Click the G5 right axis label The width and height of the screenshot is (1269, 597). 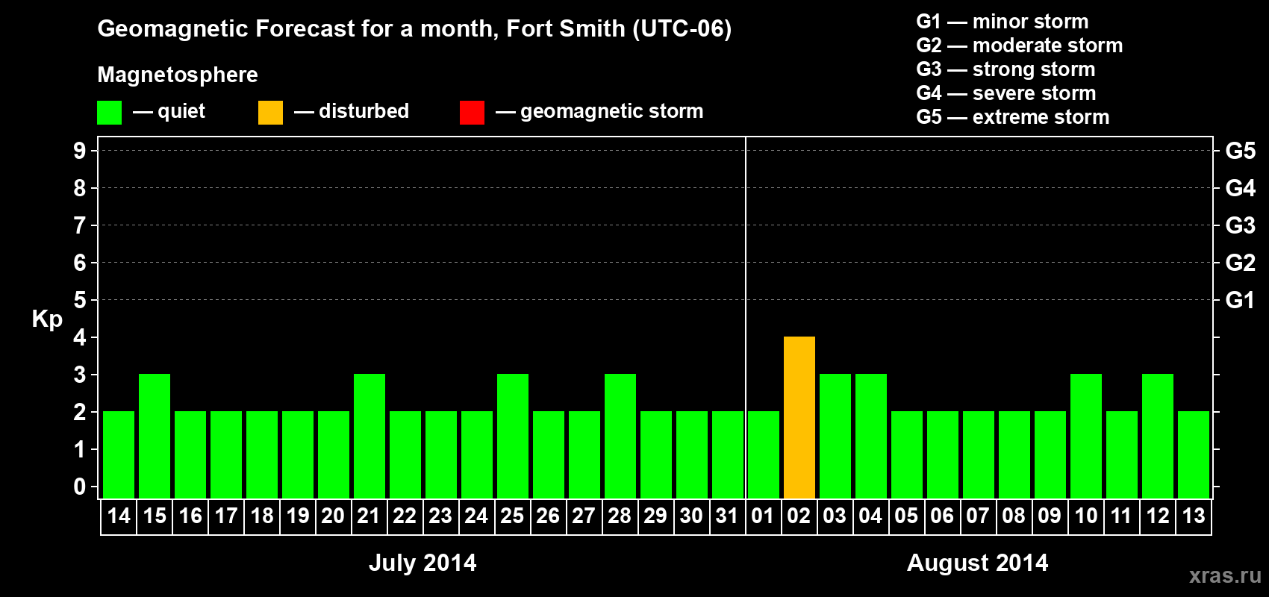(1240, 151)
